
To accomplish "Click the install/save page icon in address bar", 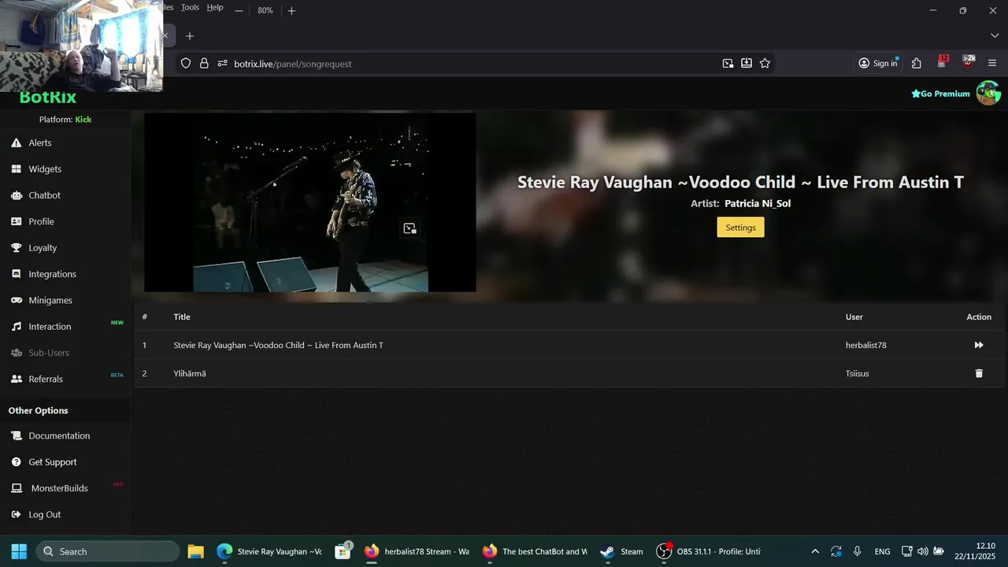I will point(747,63).
